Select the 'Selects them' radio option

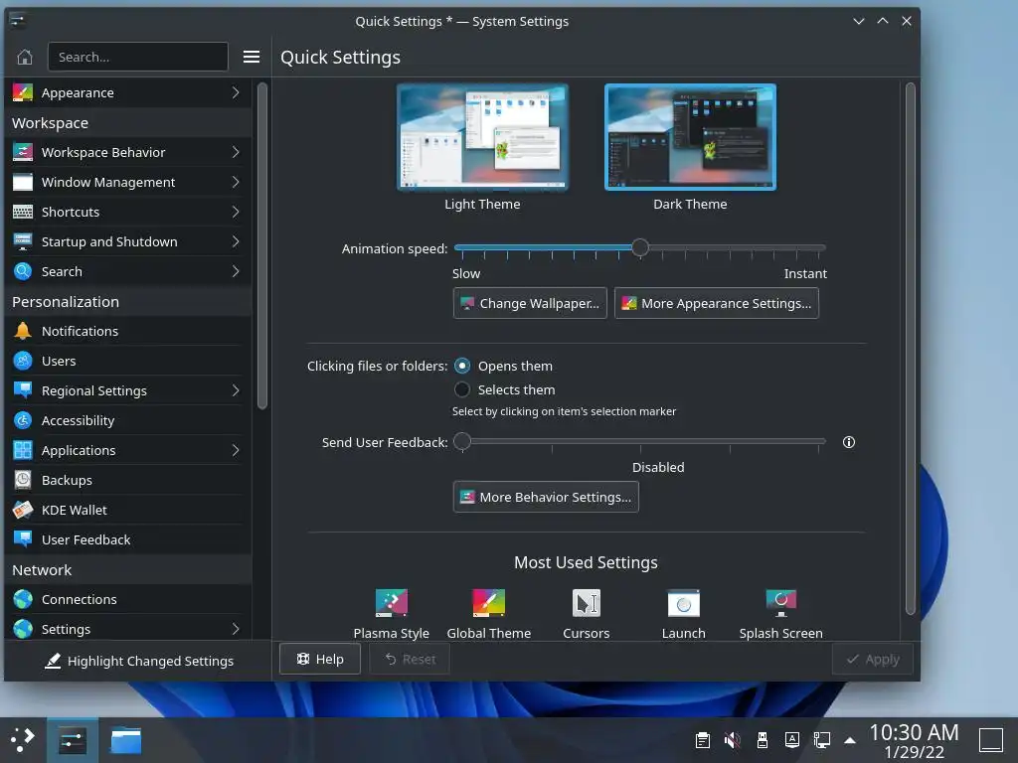[x=462, y=389]
